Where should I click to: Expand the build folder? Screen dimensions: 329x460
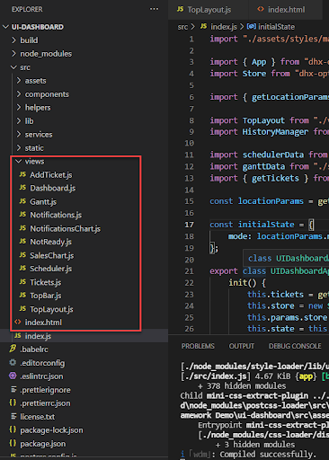[13, 40]
